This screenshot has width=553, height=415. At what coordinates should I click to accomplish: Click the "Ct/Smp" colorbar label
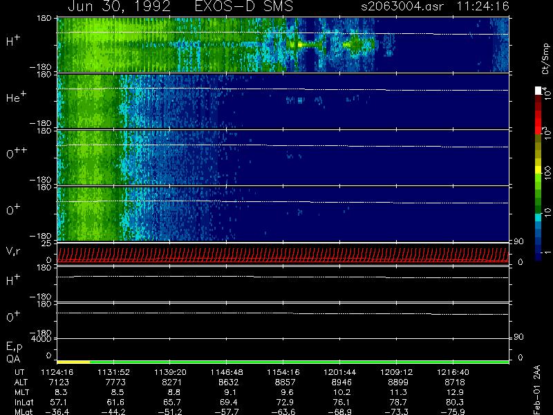[545, 59]
